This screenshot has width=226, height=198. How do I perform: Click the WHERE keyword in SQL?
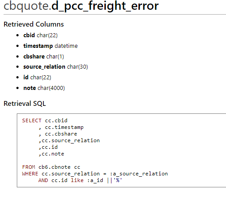pyautogui.click(x=30, y=174)
